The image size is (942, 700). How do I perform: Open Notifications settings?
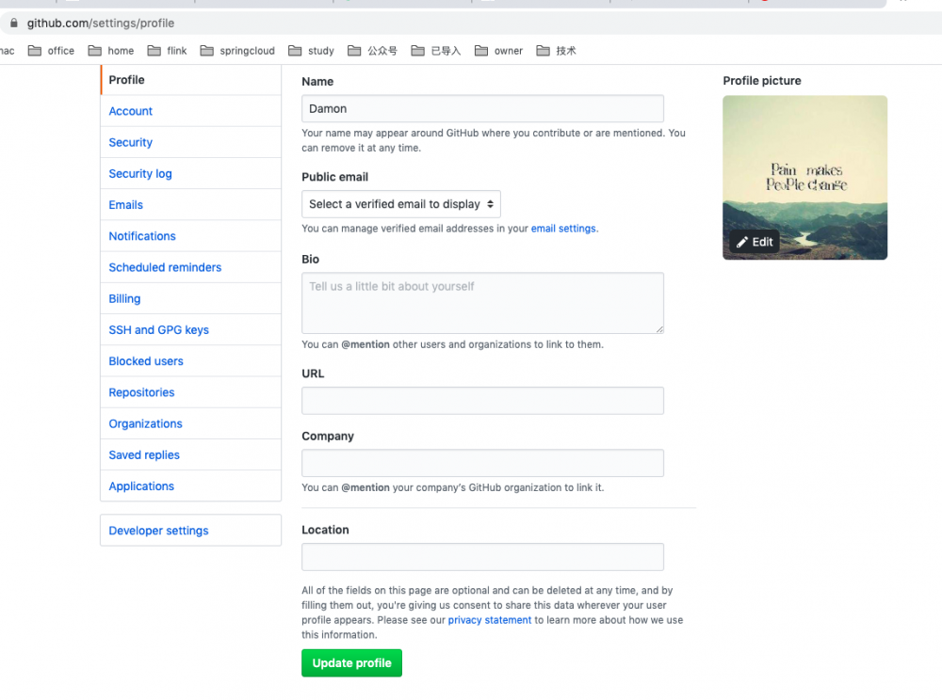click(191, 236)
